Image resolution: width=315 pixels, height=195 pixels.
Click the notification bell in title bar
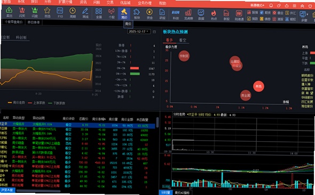pos(271,6)
